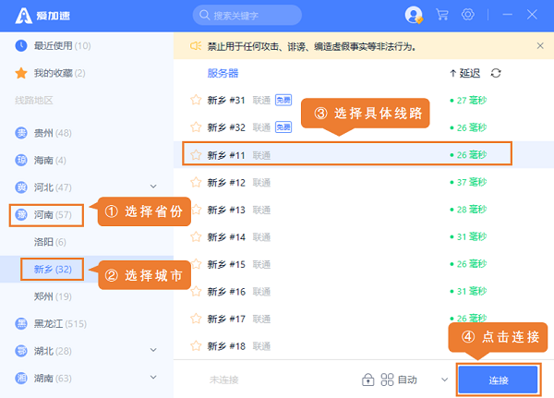Select province 贵州 (48)
The height and width of the screenshot is (398, 554).
53,133
